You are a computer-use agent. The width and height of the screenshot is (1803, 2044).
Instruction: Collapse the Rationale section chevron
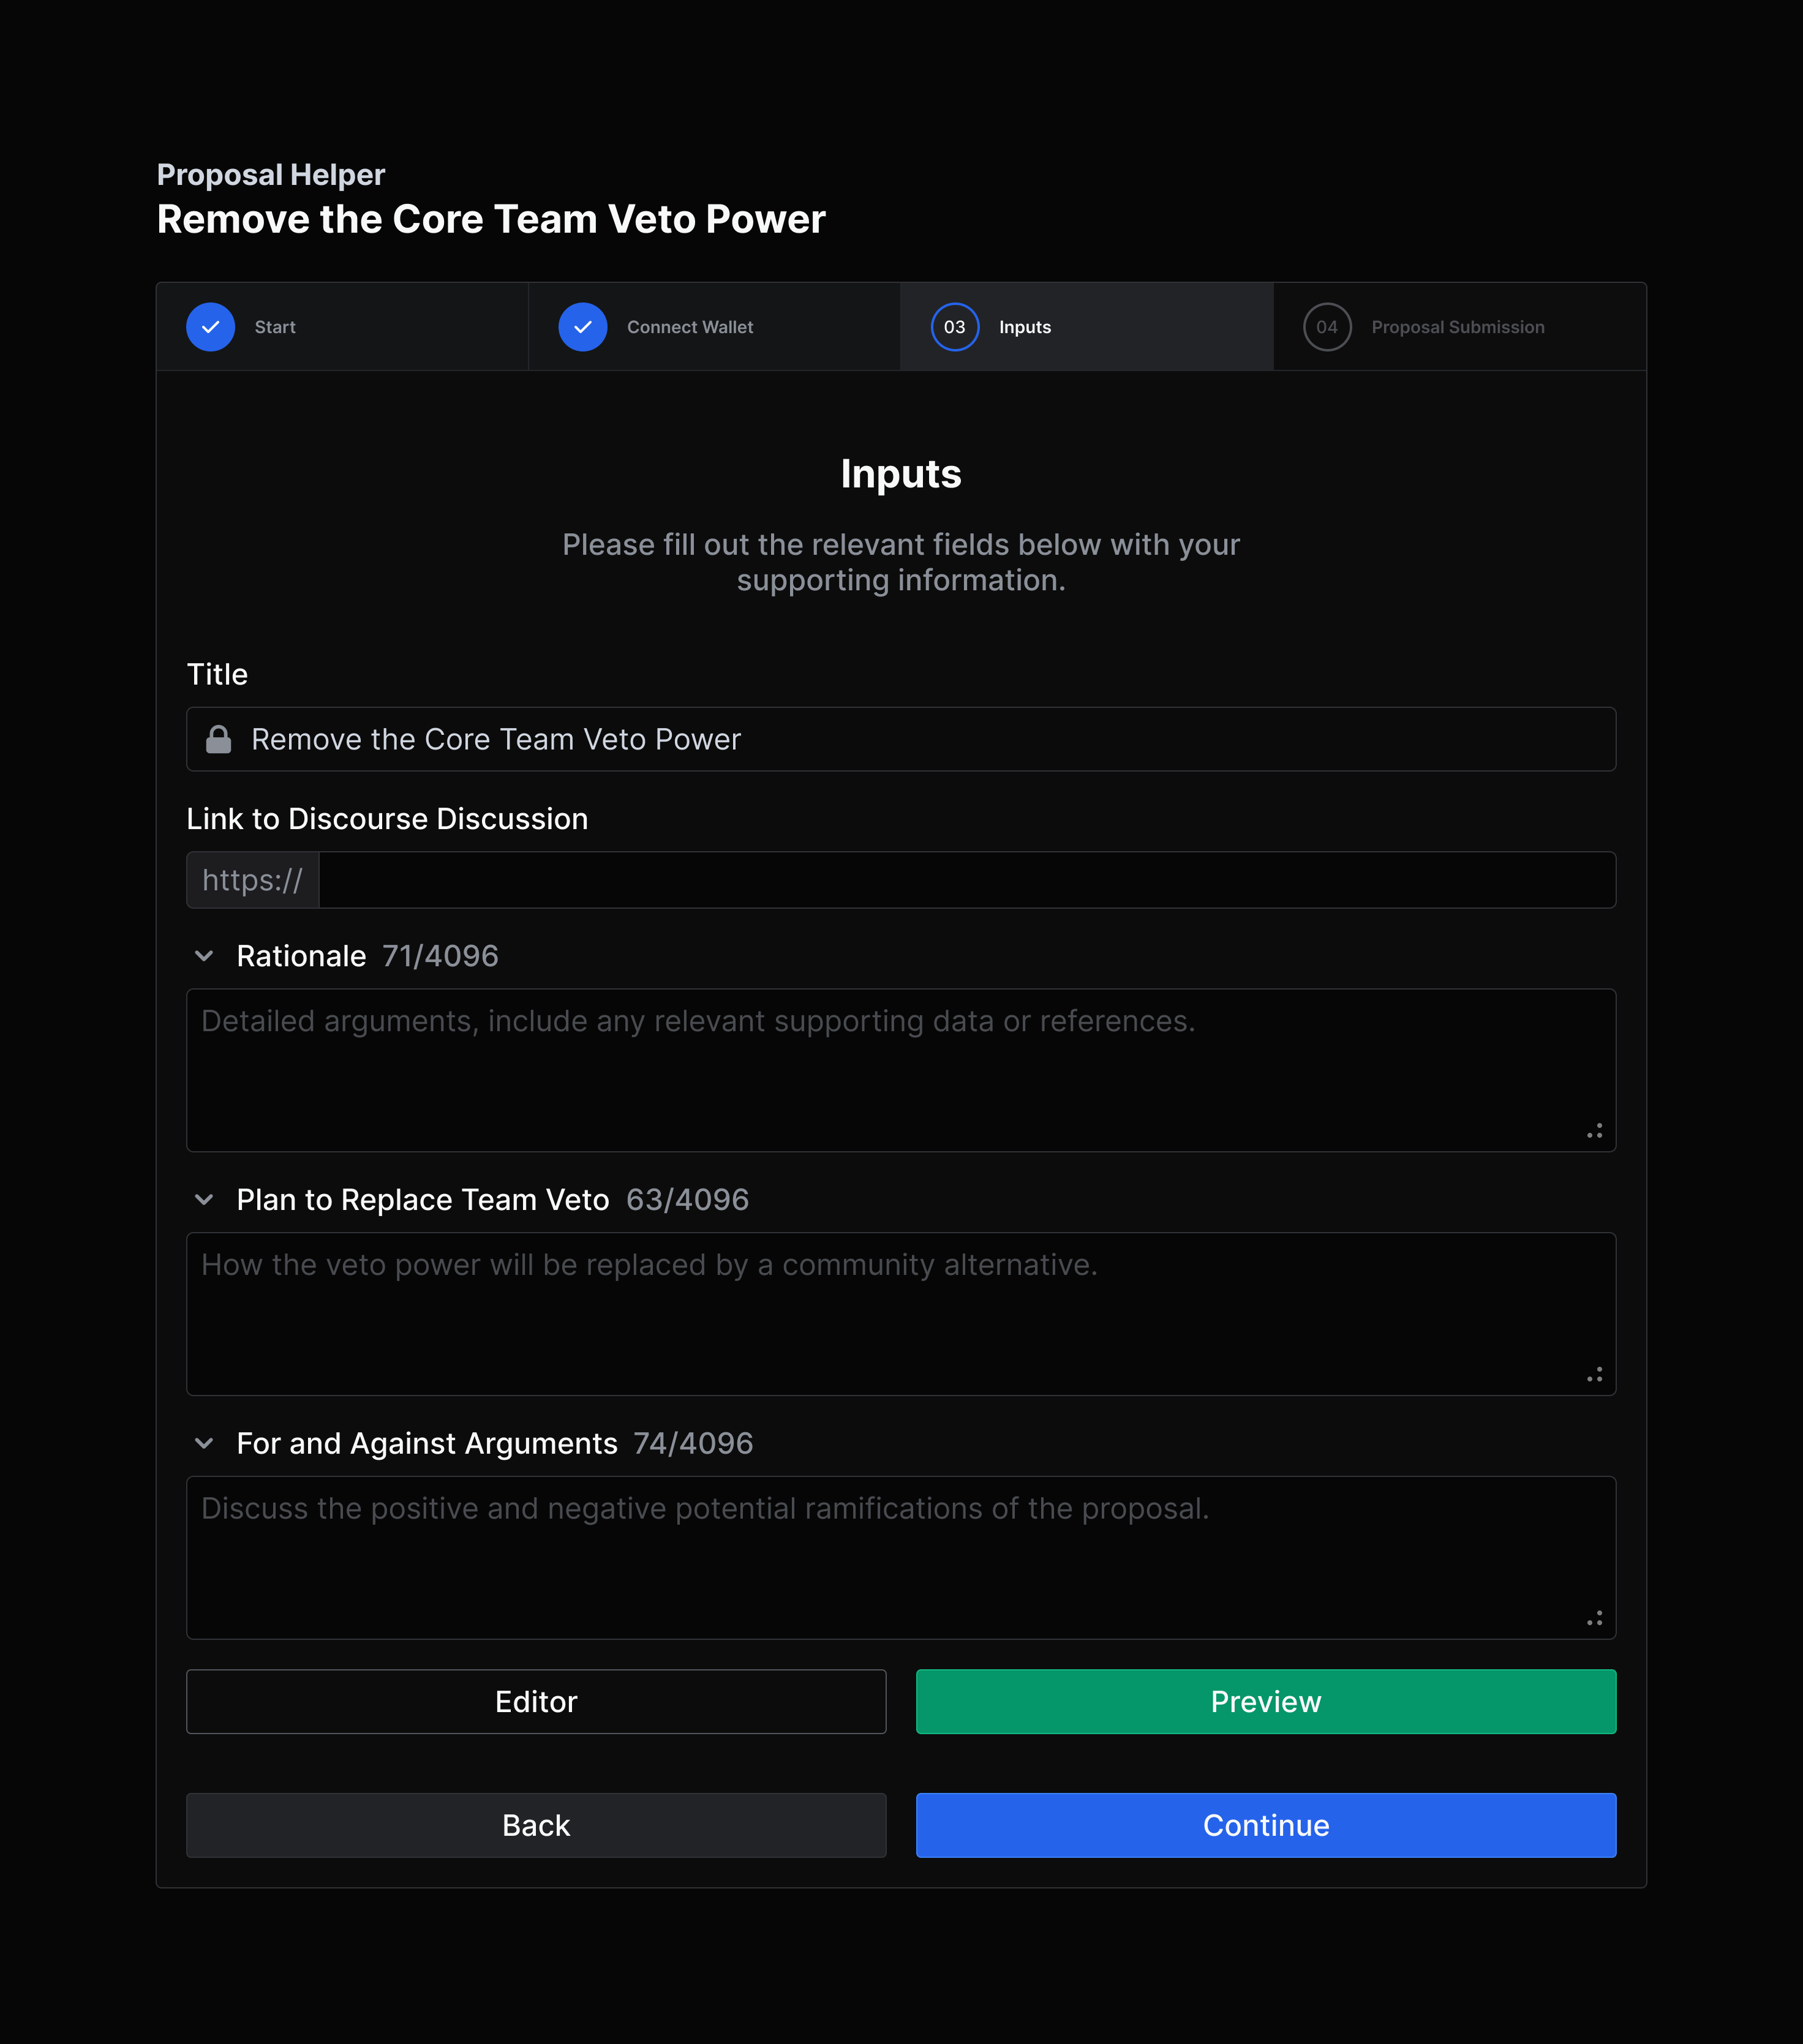click(204, 956)
